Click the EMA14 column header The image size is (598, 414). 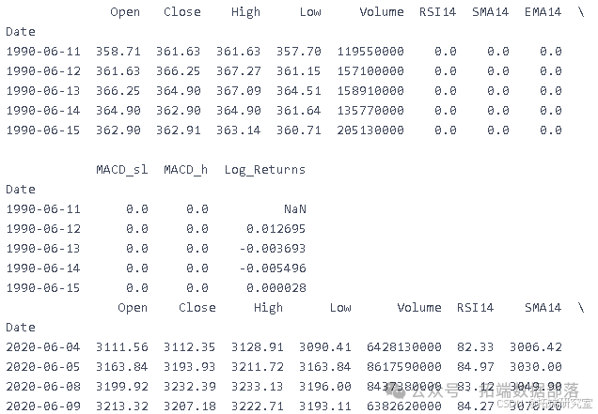[x=543, y=12]
